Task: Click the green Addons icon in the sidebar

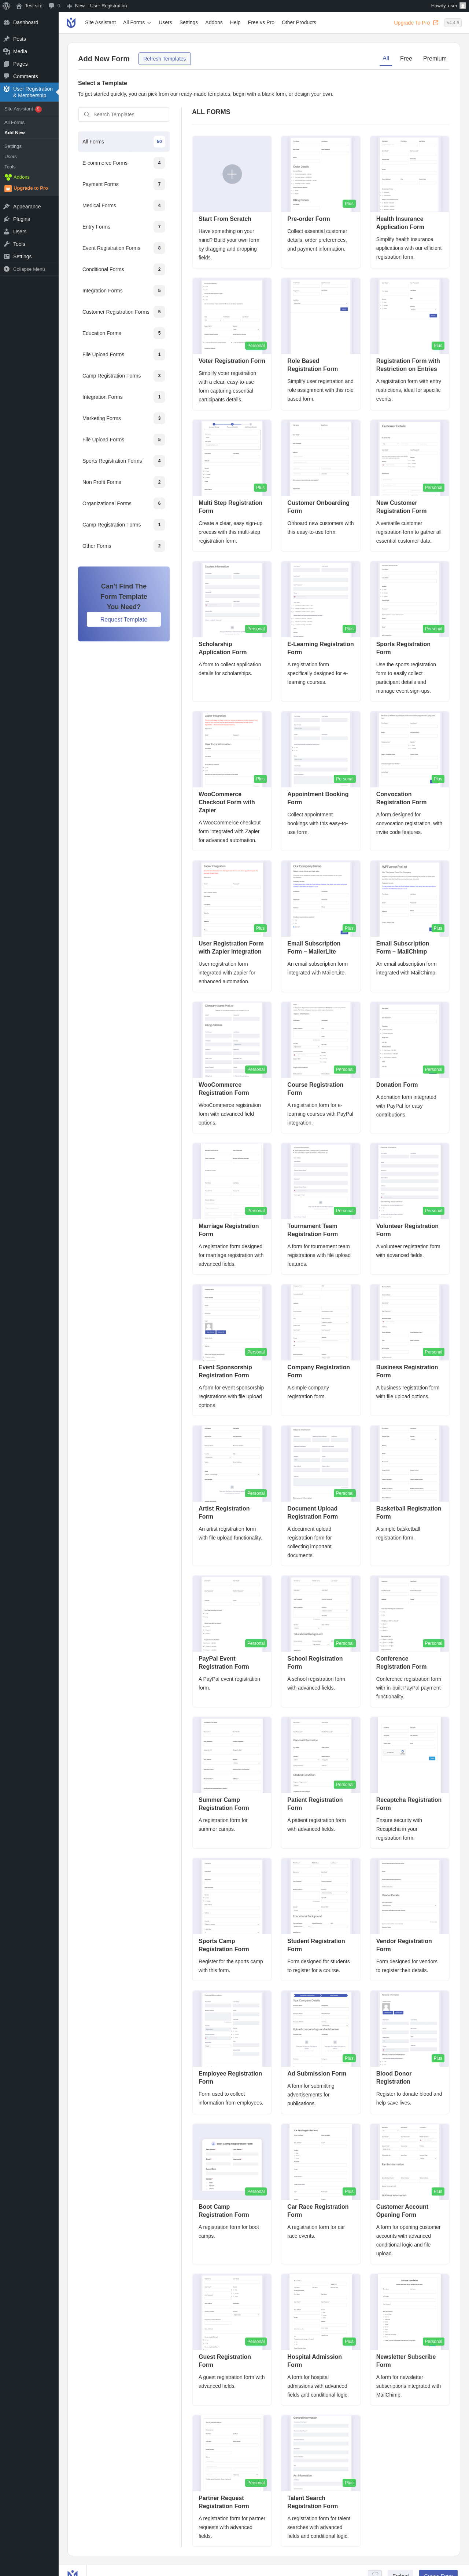Action: point(8,177)
